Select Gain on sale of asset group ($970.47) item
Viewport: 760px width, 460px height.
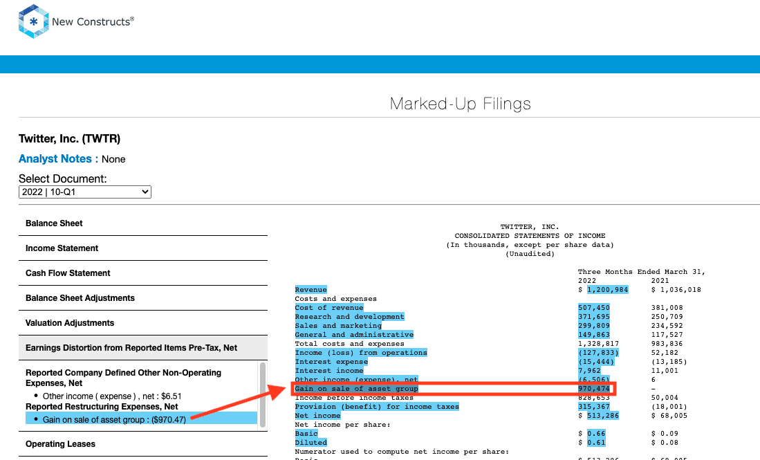click(142, 419)
